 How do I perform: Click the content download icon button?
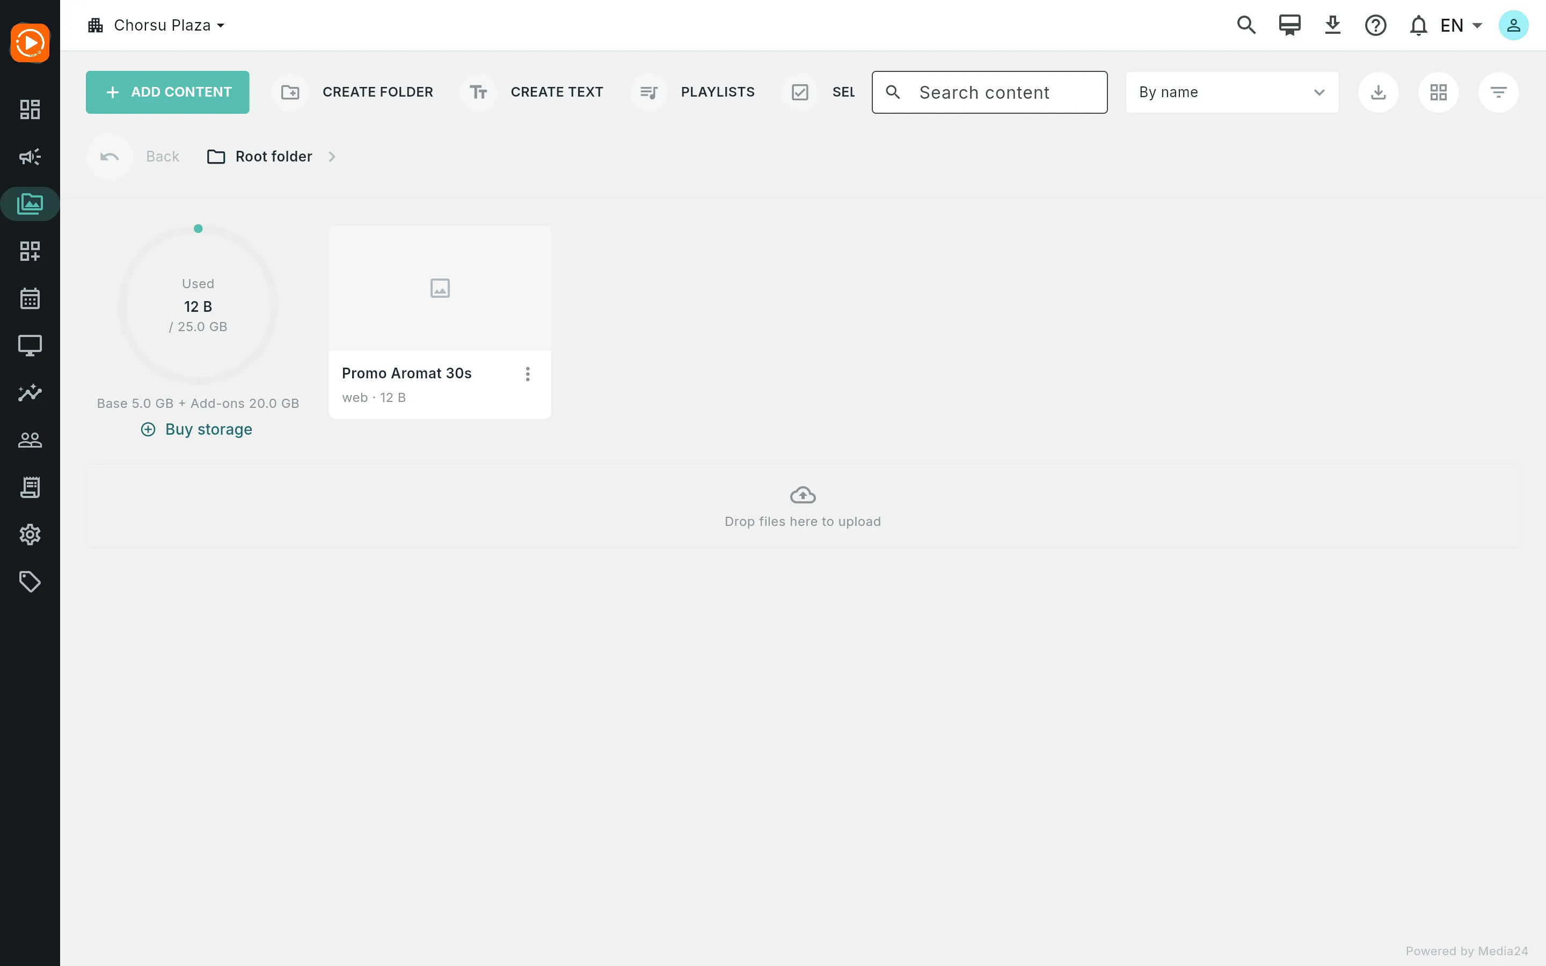pos(1378,92)
